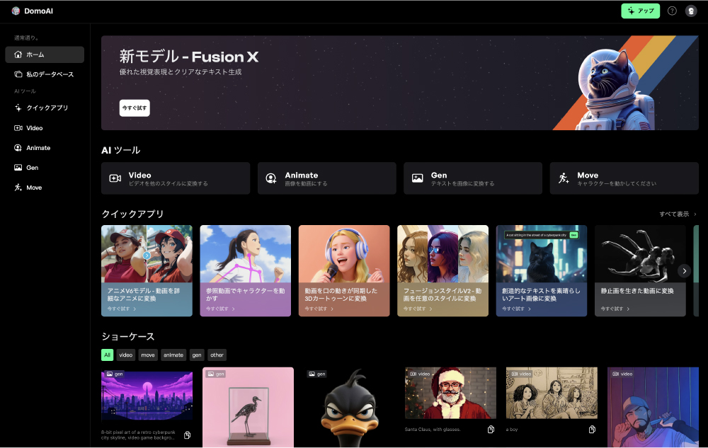Open 私のデータベース in the sidebar

click(x=45, y=74)
